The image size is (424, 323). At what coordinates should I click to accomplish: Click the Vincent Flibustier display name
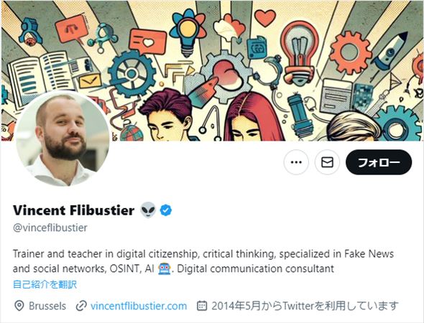point(73,210)
